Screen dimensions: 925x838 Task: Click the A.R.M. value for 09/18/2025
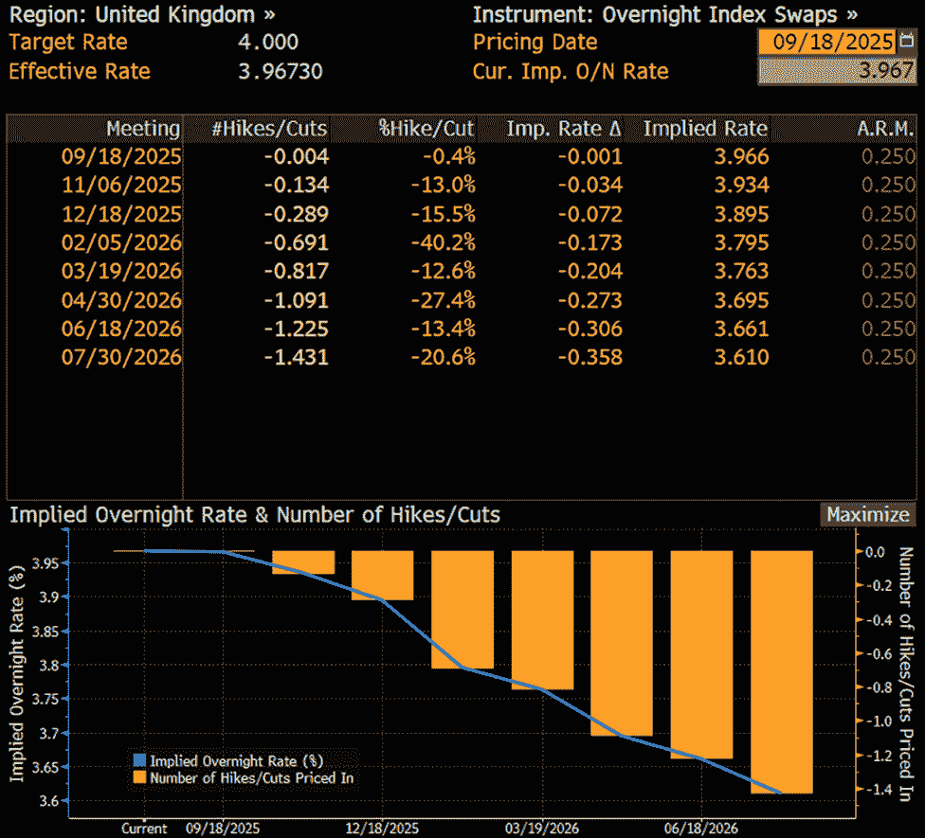tap(888, 157)
